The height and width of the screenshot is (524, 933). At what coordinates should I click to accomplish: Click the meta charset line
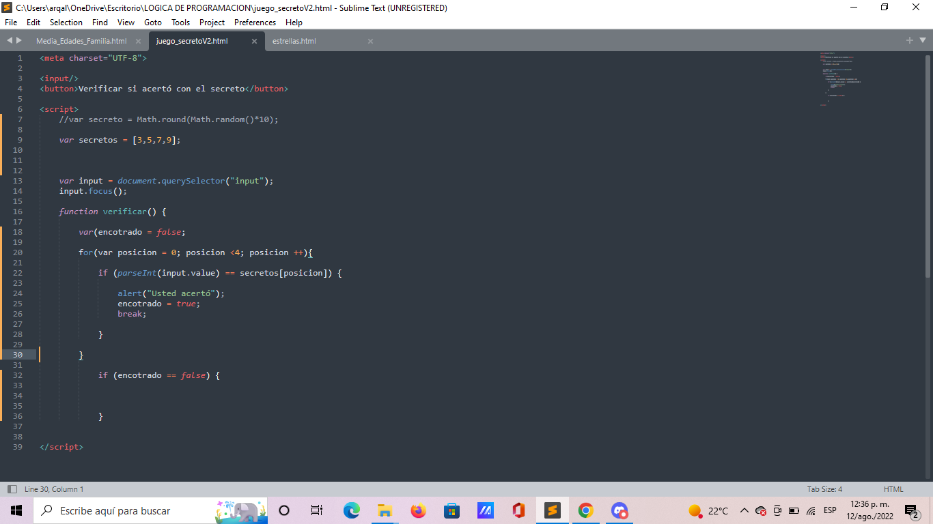click(93, 58)
